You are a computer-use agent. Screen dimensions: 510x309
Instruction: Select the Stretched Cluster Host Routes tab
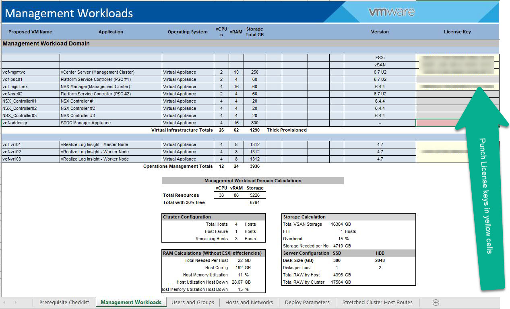[x=377, y=302]
